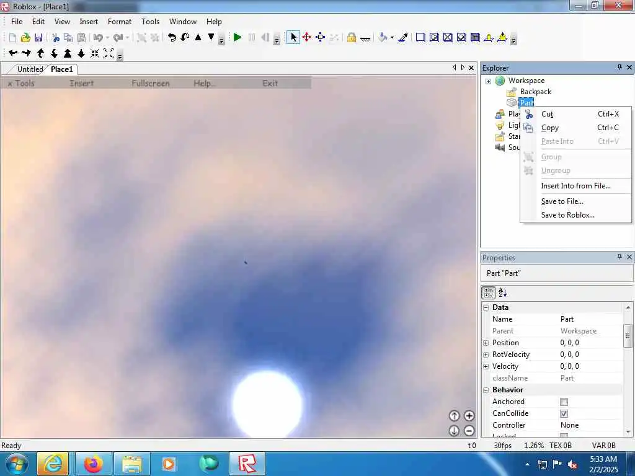The image size is (635, 476).
Task: Open the Undo history dropdown arrow
Action: (x=107, y=38)
